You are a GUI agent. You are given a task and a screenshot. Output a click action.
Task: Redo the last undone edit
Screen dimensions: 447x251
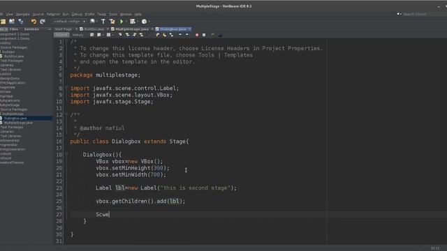[x=43, y=22]
